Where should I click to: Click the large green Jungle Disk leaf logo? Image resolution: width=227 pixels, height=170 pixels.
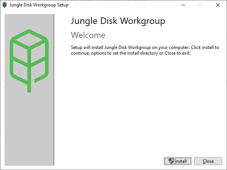[x=29, y=61]
